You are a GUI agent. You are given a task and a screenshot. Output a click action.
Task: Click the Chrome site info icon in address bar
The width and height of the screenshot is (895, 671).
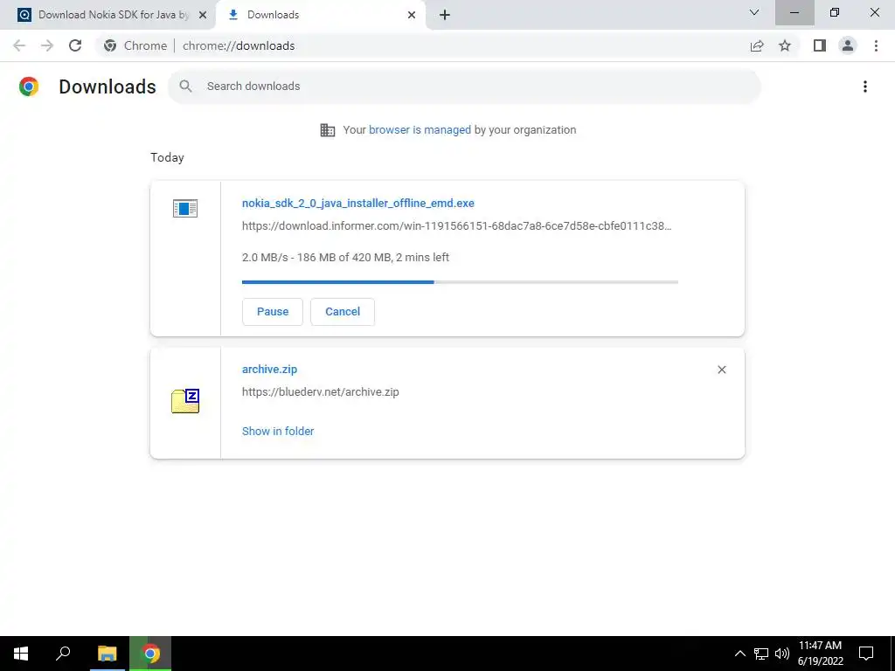110,45
